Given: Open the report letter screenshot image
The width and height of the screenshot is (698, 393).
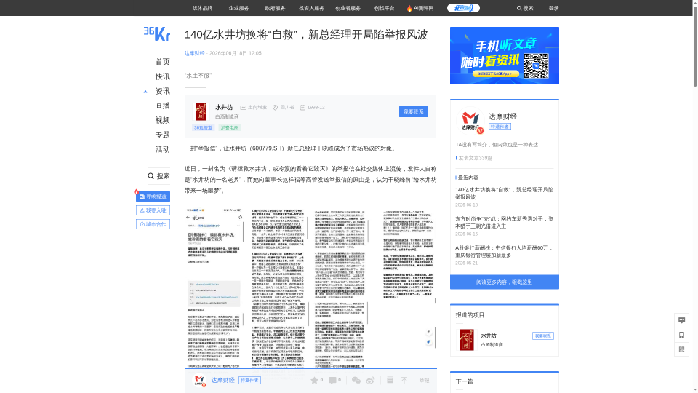Looking at the screenshot, I should [x=310, y=287].
